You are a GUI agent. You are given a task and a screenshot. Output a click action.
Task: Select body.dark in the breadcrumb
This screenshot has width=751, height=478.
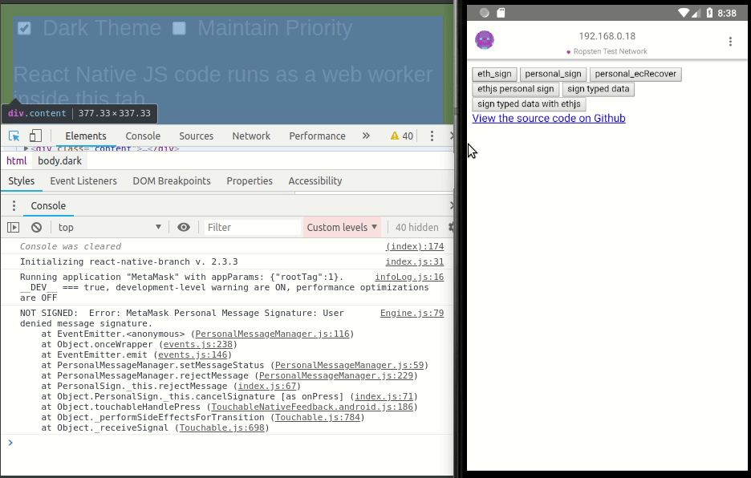click(60, 161)
